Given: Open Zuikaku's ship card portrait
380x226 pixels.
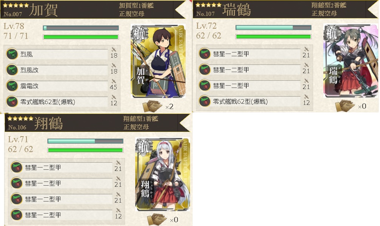Looking at the screenshot, I should 351,60.
